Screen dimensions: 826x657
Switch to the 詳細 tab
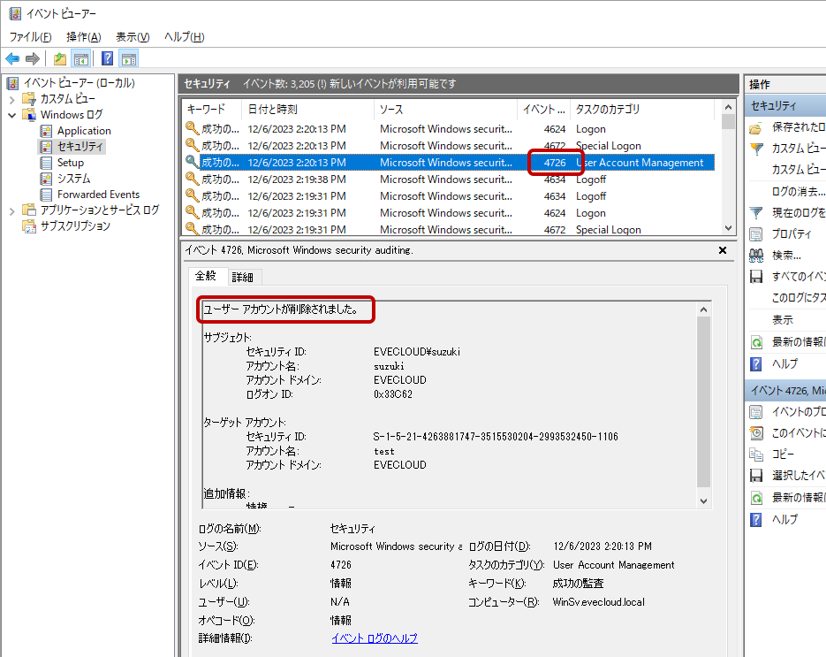click(x=242, y=278)
